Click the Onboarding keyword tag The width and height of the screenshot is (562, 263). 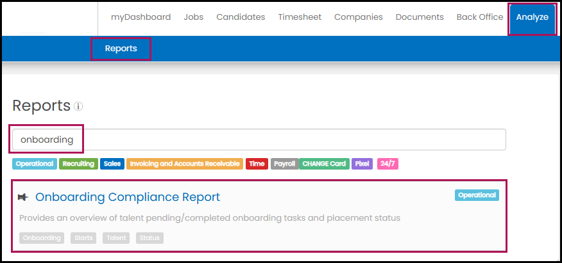coord(42,238)
